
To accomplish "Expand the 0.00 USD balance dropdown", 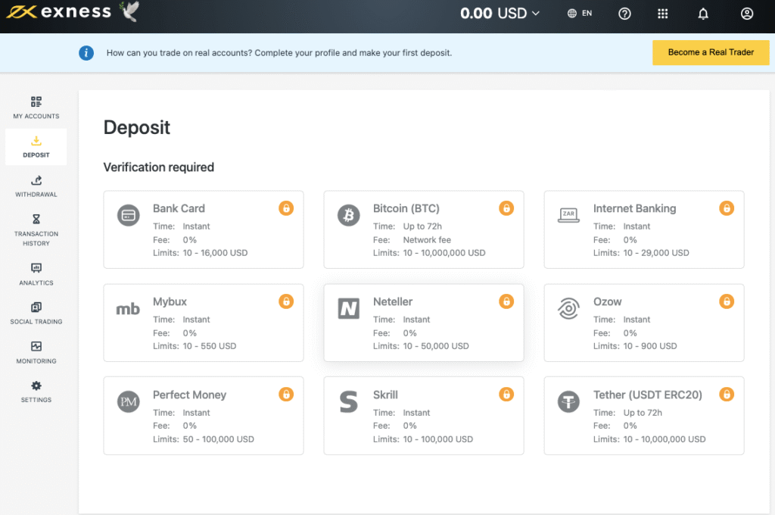I will click(x=500, y=14).
